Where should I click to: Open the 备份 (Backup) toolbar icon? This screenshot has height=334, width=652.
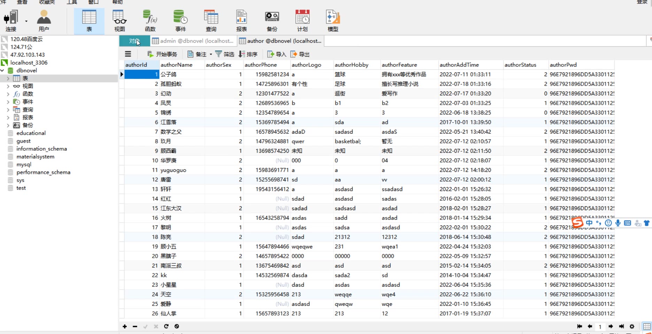coord(272,21)
